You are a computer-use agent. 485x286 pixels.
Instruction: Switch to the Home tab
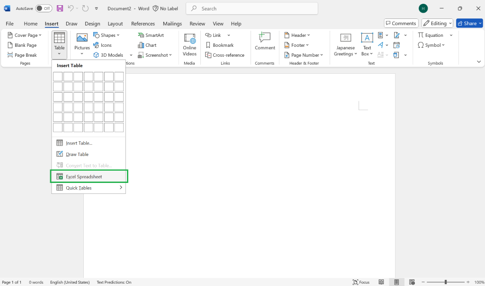tap(31, 24)
